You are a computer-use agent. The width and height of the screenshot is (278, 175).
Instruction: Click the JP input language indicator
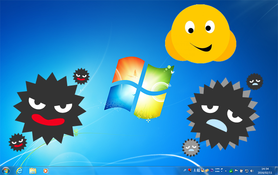point(185,170)
